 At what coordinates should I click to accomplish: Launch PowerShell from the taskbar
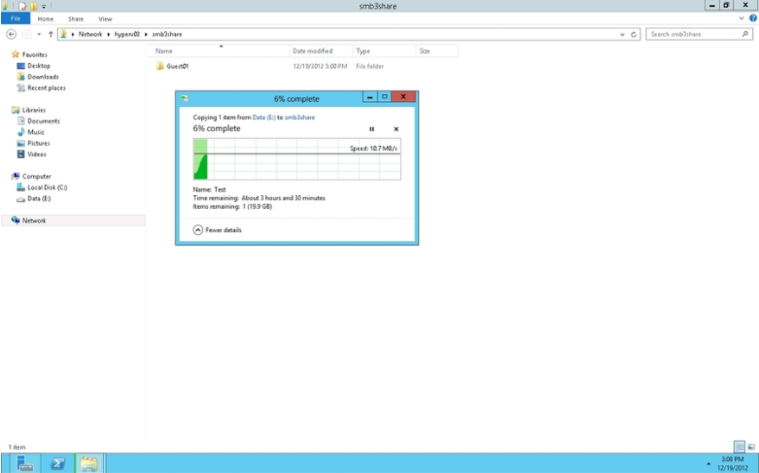[57, 463]
